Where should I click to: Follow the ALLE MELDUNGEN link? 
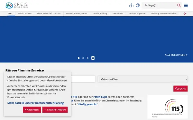[x=176, y=55]
